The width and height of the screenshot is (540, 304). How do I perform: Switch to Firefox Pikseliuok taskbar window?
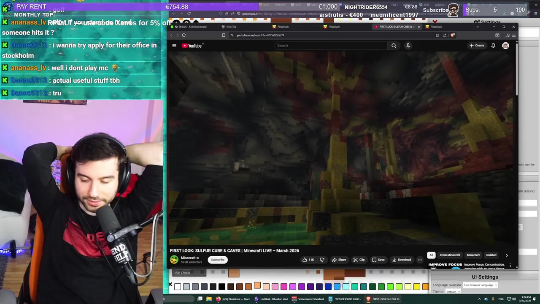point(233,299)
